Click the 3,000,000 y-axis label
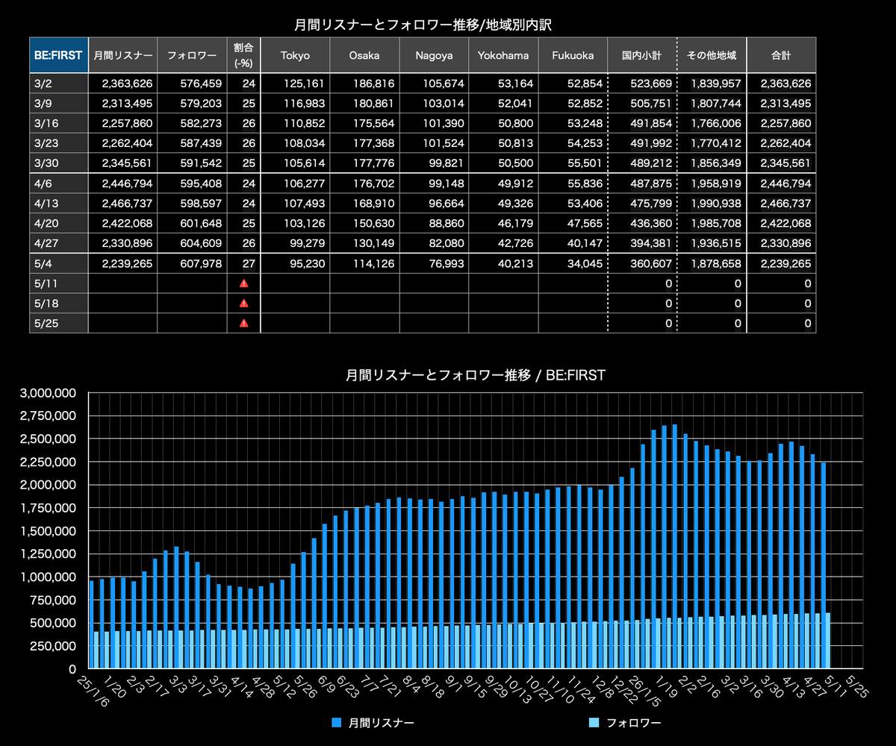 [49, 392]
